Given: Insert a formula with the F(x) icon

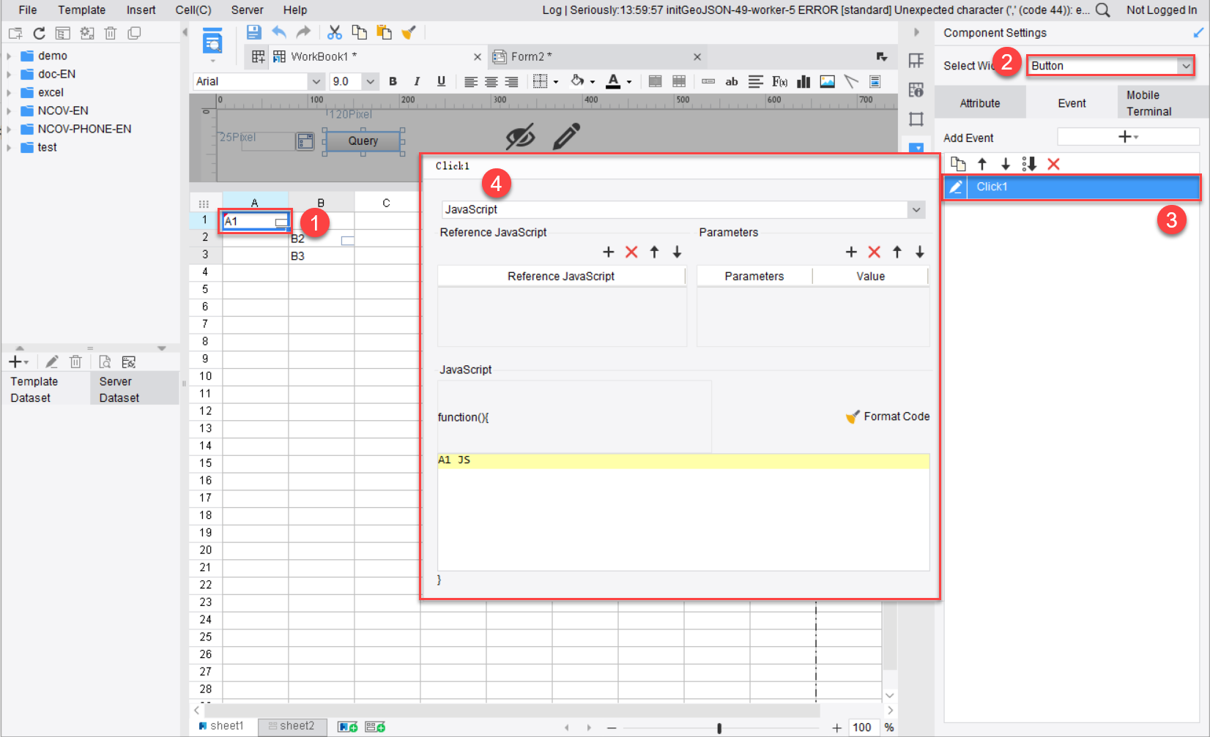Looking at the screenshot, I should click(780, 81).
